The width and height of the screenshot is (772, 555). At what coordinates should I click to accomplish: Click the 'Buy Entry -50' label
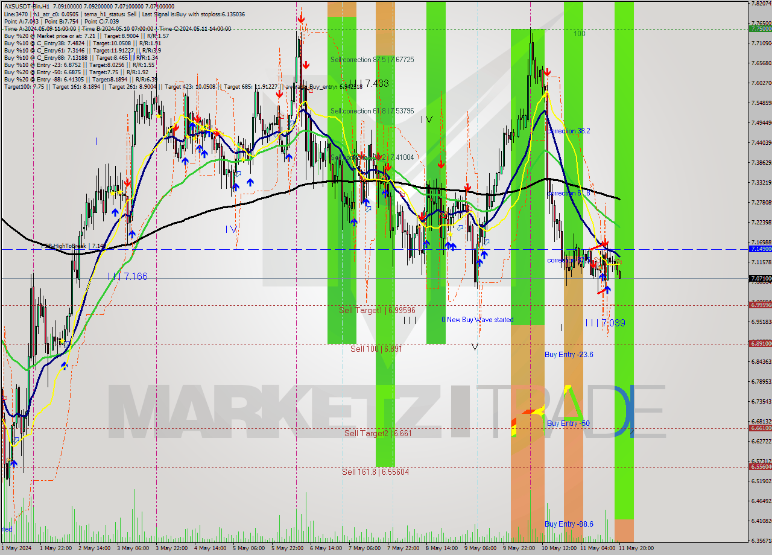568,423
